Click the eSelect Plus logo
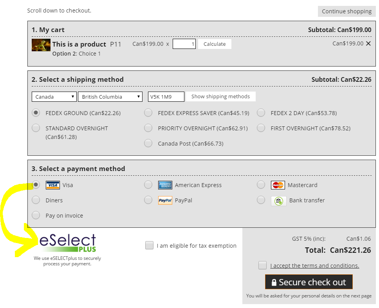Screen dimensions: 379x308 point(68,243)
